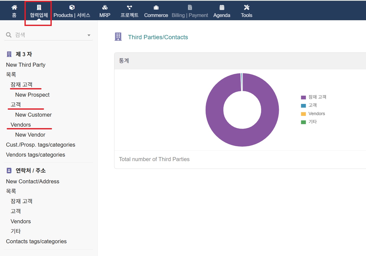Open the Billing invoice icon
Viewport: 366px width, 256px height.
tap(190, 7)
